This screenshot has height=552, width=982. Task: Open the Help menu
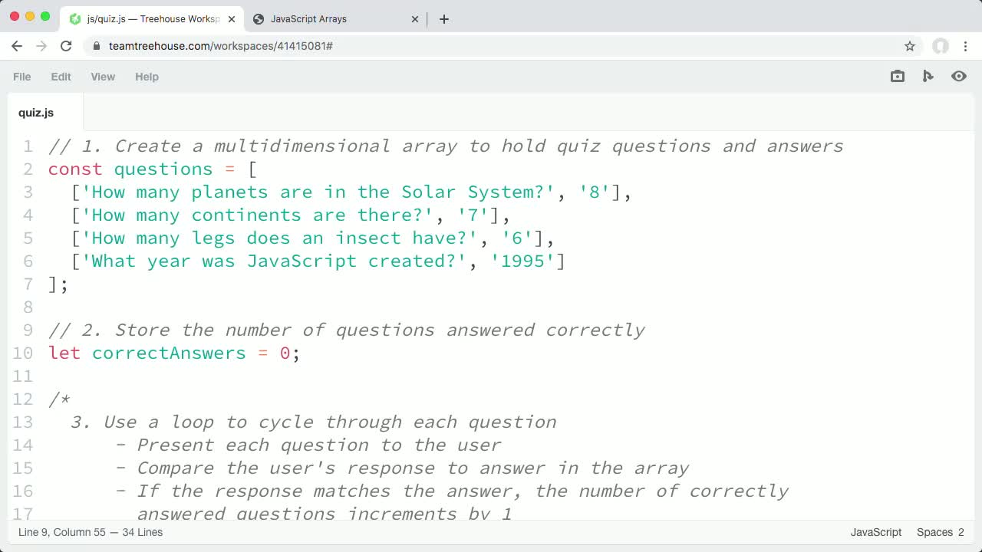pos(147,77)
